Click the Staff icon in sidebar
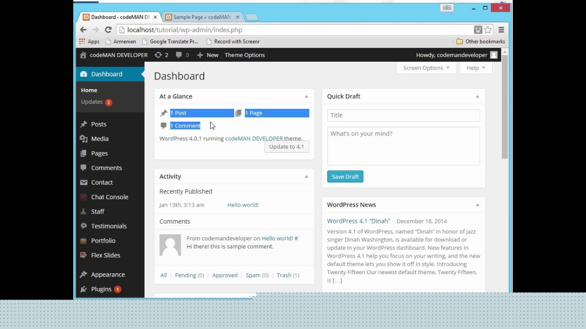This screenshot has width=586, height=329. pyautogui.click(x=83, y=212)
